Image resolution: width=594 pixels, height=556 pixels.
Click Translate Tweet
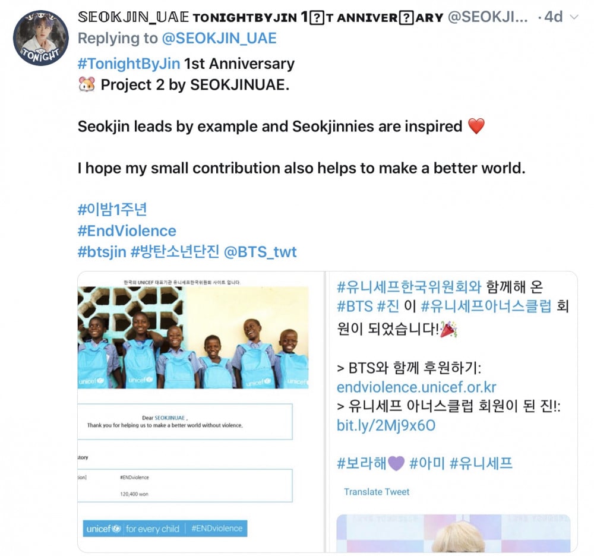377,492
